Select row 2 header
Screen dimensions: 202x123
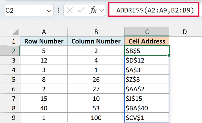click(x=10, y=51)
